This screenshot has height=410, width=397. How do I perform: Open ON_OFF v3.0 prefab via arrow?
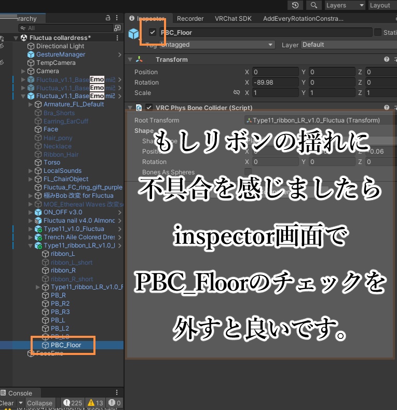pyautogui.click(x=119, y=212)
